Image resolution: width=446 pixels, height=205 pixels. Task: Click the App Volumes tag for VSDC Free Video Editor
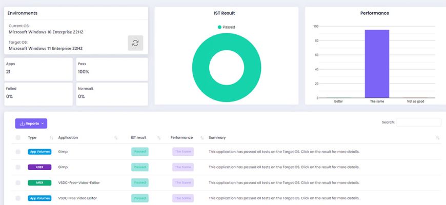point(39,198)
